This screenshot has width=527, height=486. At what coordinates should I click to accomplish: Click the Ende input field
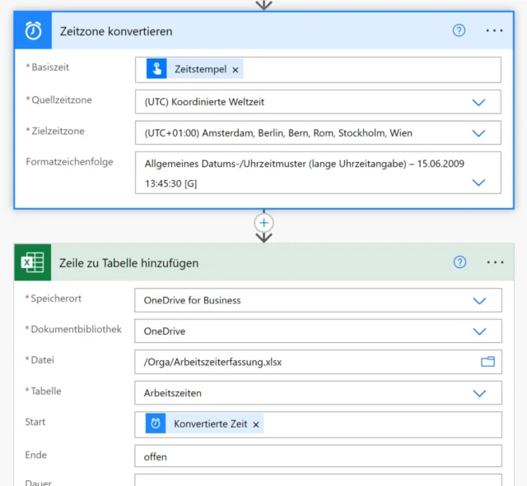(x=317, y=456)
